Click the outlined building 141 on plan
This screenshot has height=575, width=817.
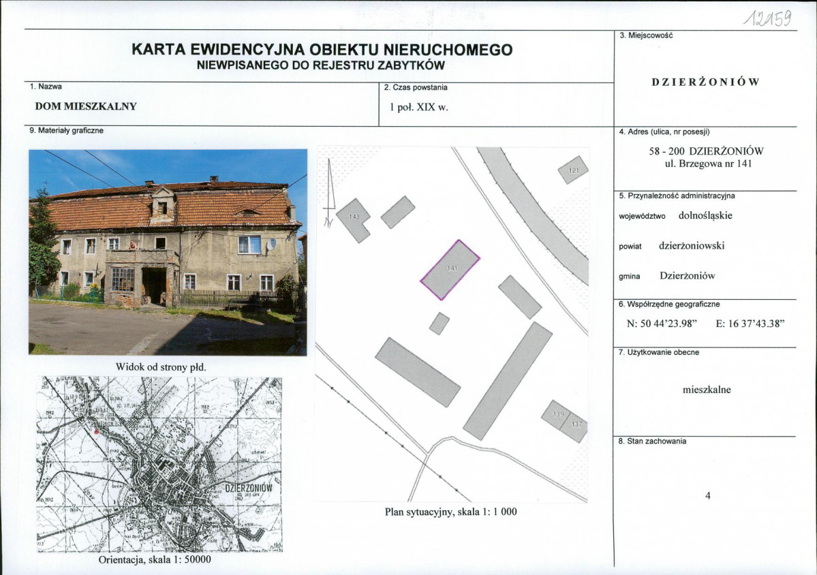pyautogui.click(x=450, y=270)
